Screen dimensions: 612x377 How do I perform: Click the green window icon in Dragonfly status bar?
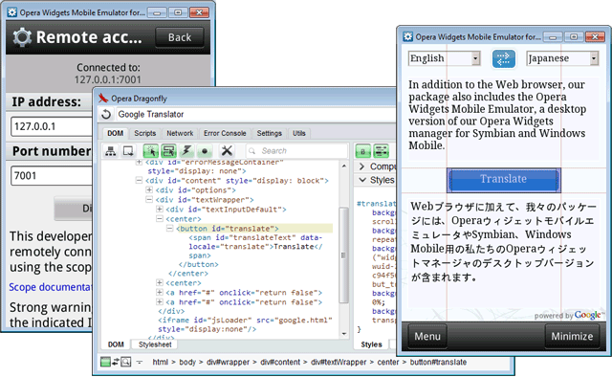point(105,362)
